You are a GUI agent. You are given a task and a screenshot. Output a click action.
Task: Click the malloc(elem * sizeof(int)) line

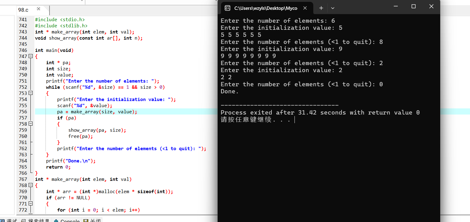(x=110, y=192)
